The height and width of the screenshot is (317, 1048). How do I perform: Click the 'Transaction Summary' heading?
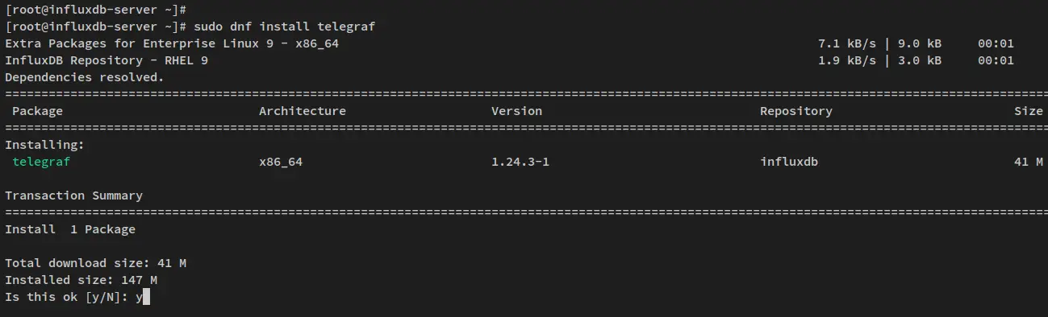pos(74,196)
